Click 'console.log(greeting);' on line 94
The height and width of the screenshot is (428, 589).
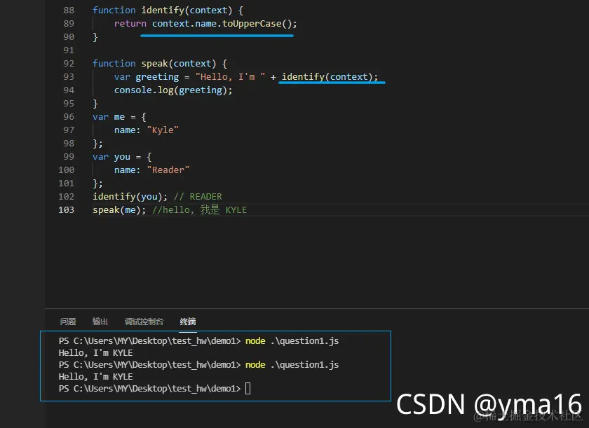click(173, 90)
